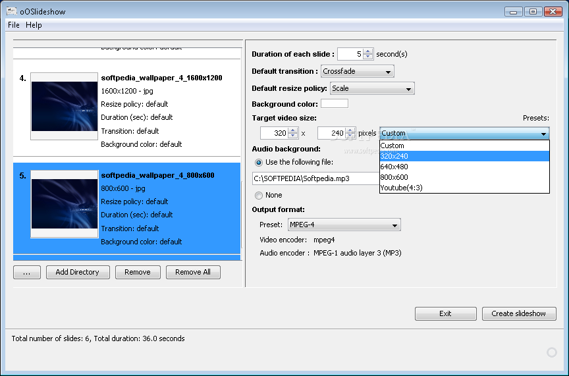569x376 pixels.
Task: Select slide 4 thumbnail image
Action: click(x=65, y=106)
